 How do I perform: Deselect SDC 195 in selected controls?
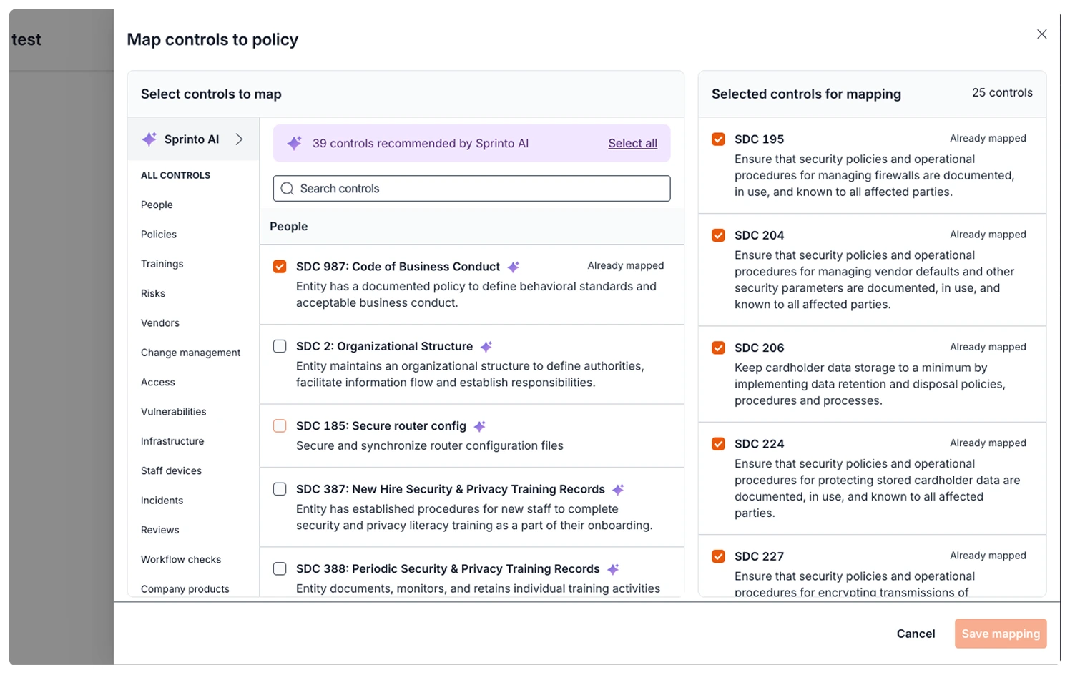718,139
